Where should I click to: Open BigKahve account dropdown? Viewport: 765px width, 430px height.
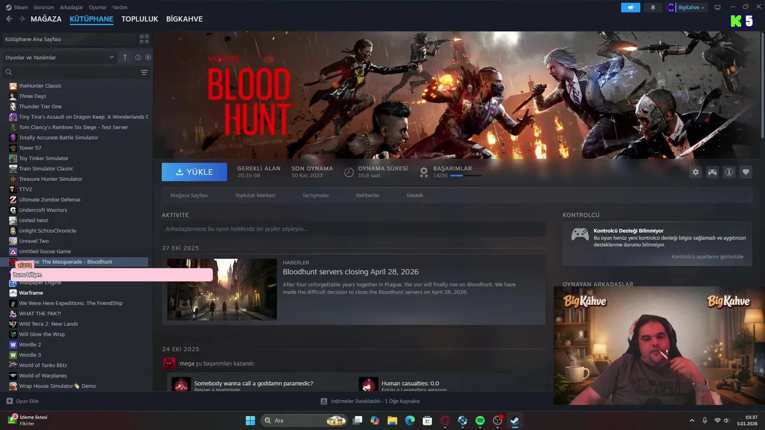pyautogui.click(x=687, y=7)
